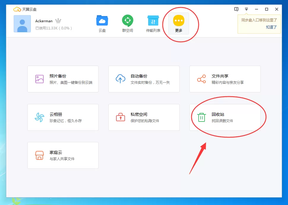Open the 云相册 card title
The height and width of the screenshot is (205, 288).
pos(56,114)
